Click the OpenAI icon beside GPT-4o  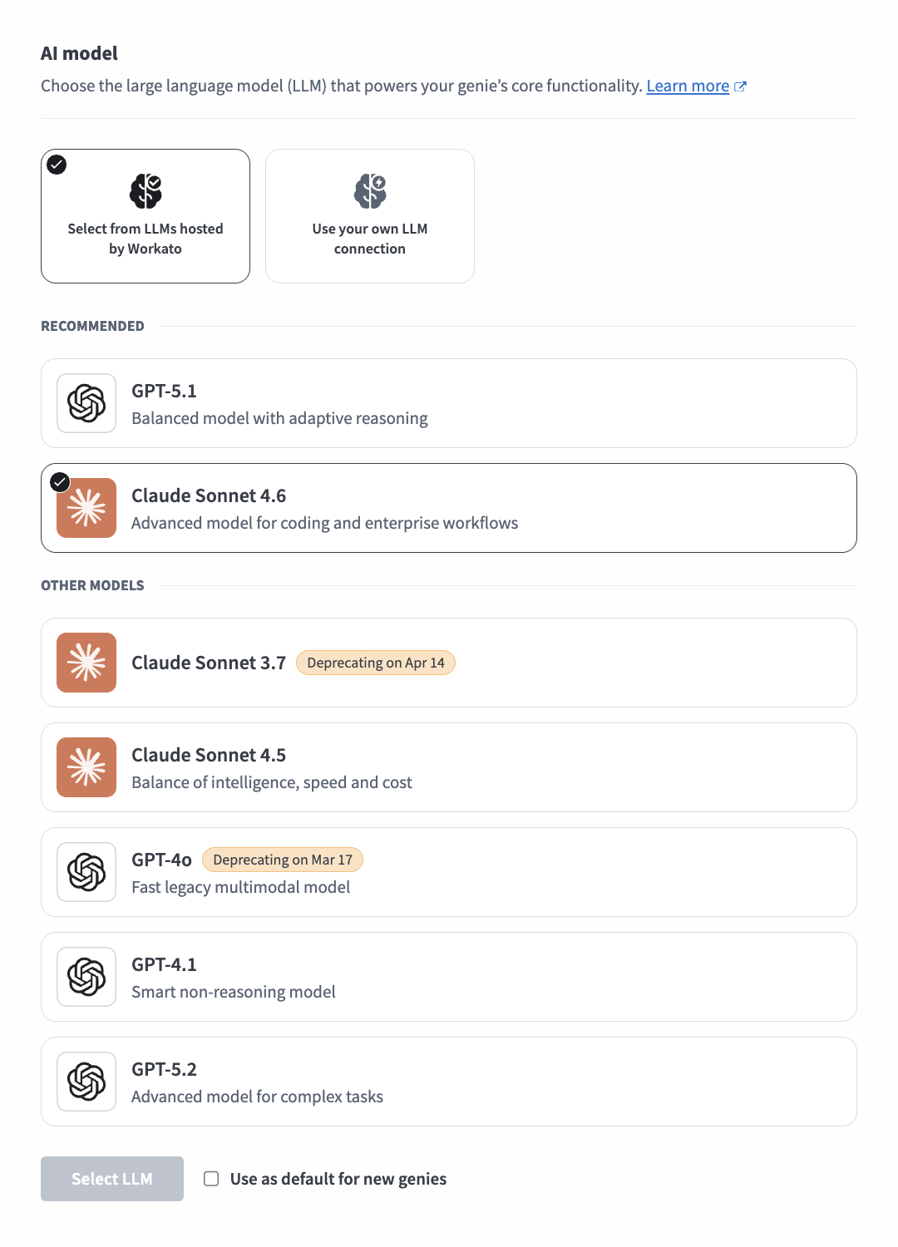pos(86,872)
